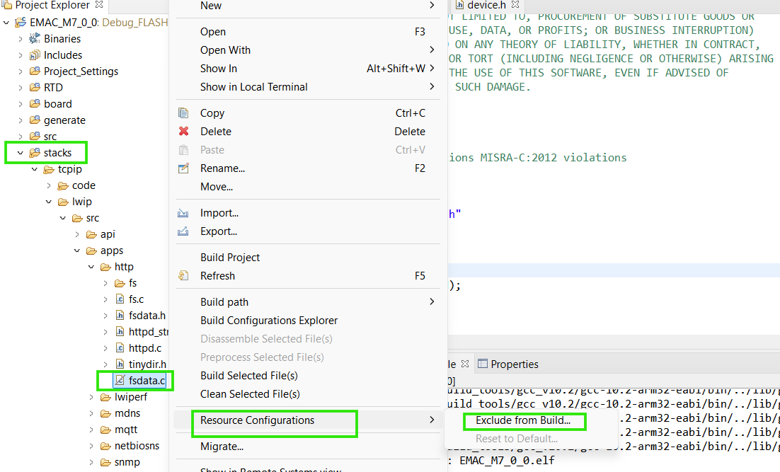Collapse the lwip folder node
Screen dimensions: 780x472
pyautogui.click(x=48, y=201)
